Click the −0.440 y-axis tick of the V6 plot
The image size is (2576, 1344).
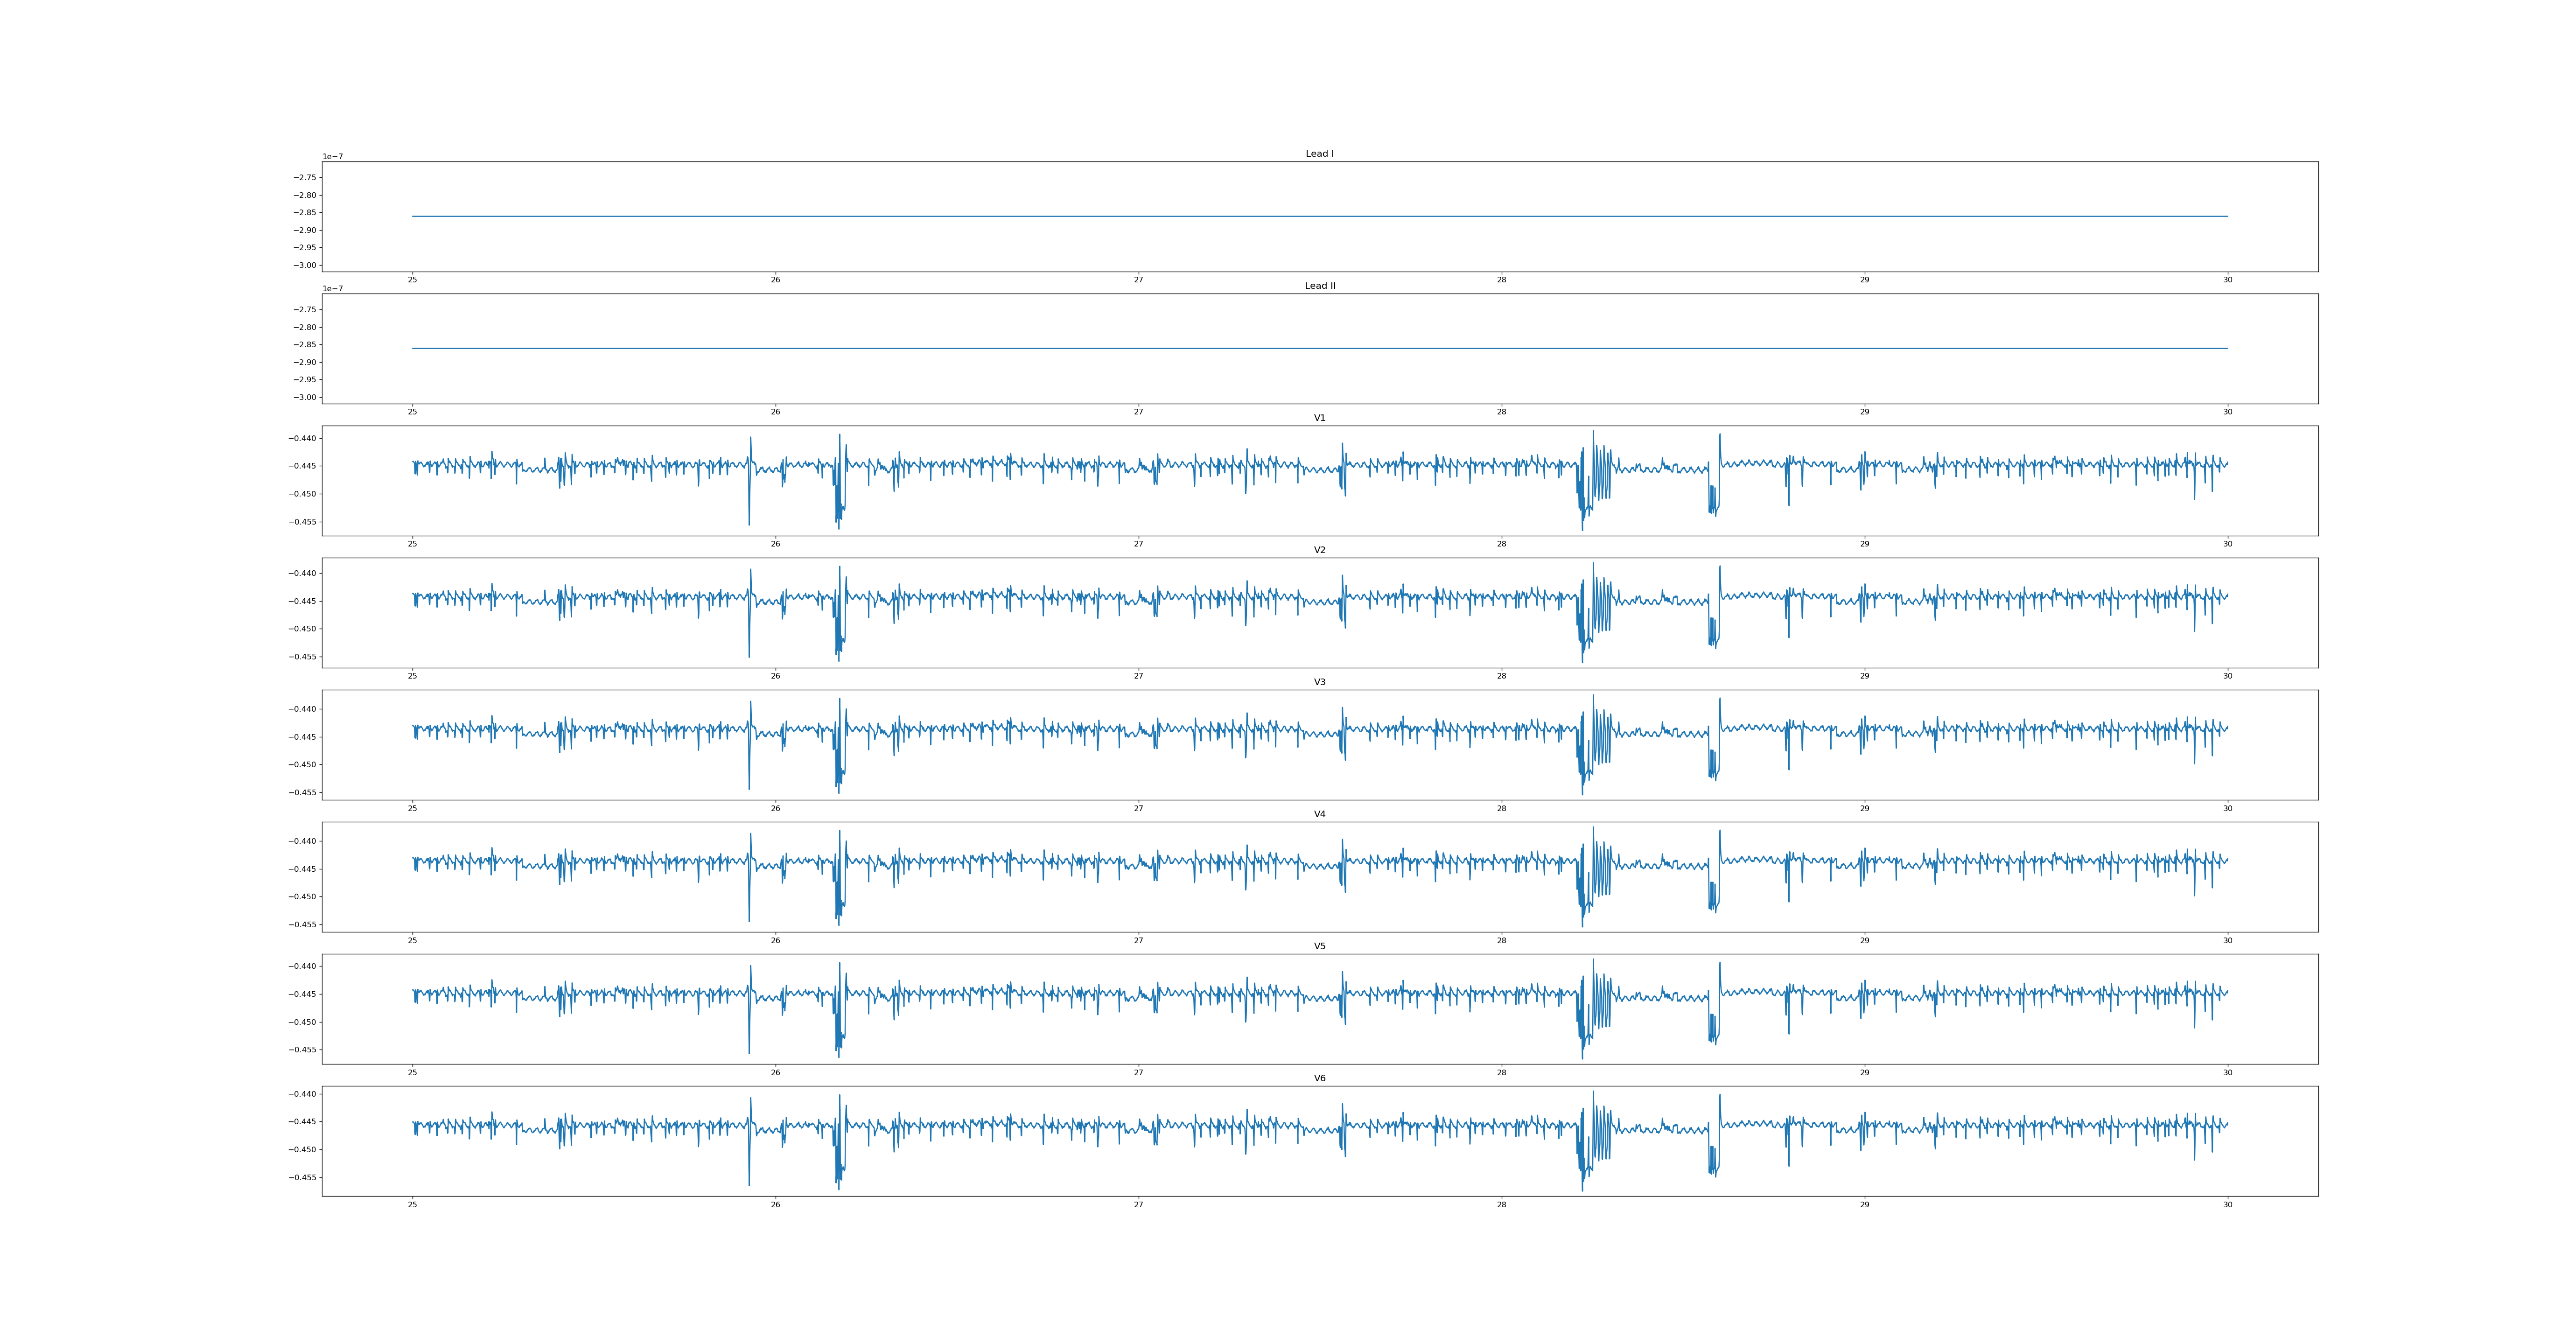(303, 1094)
